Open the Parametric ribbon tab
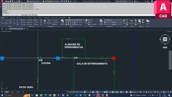Image resolution: width=172 pixels, height=97 pixels. [x=19, y=18]
